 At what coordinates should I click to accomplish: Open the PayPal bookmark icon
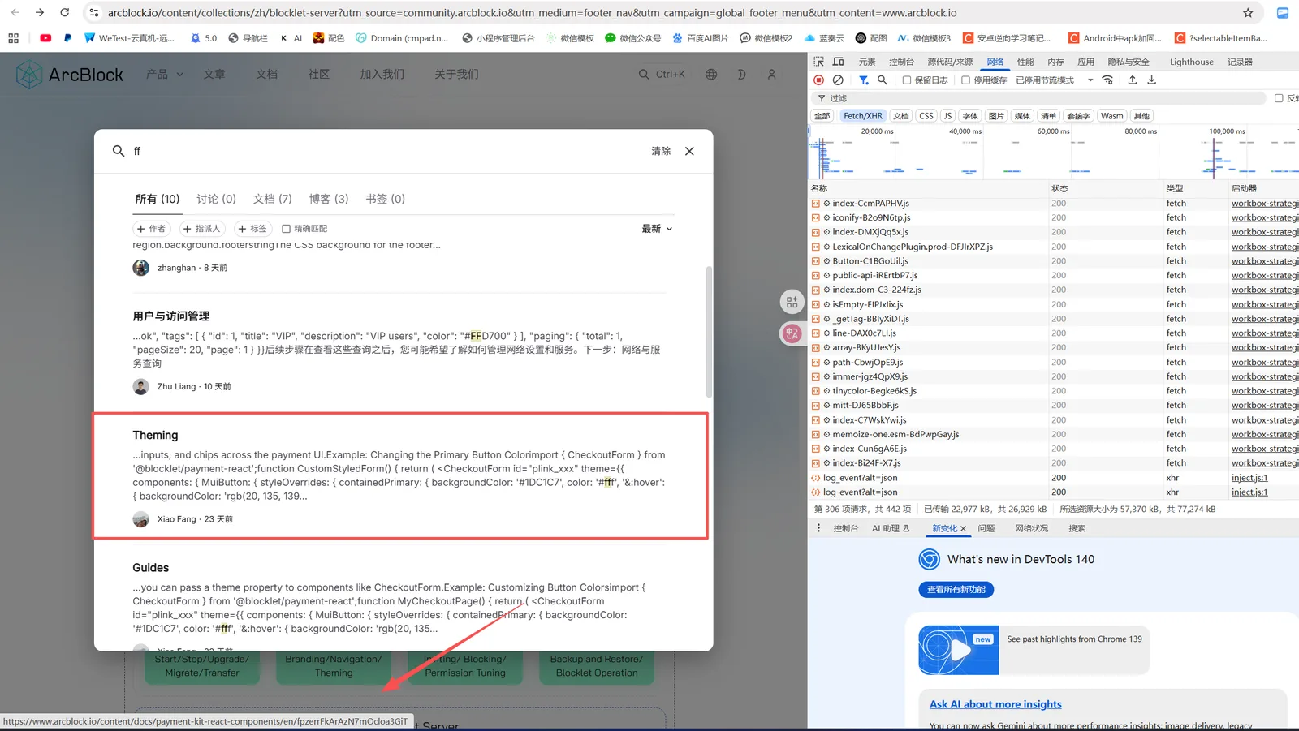pos(67,38)
